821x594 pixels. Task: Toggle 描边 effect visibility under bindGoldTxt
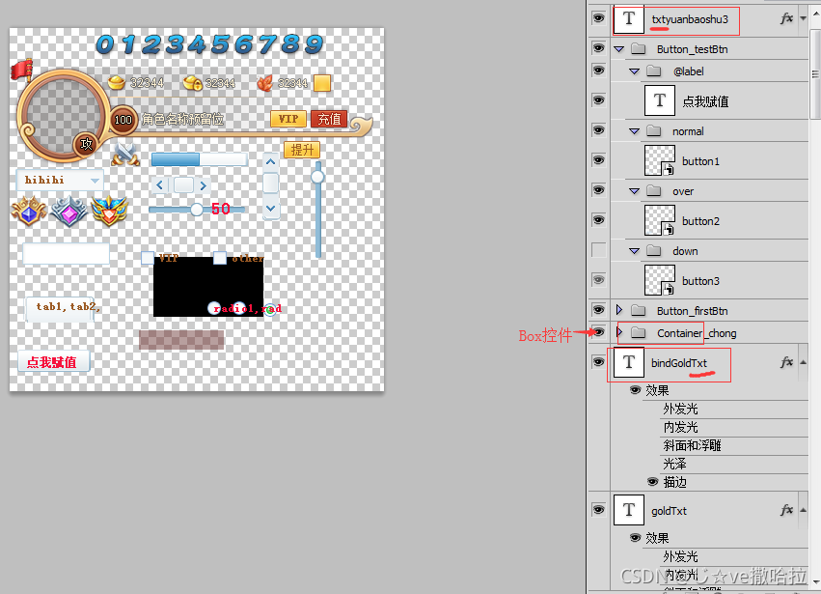click(652, 481)
